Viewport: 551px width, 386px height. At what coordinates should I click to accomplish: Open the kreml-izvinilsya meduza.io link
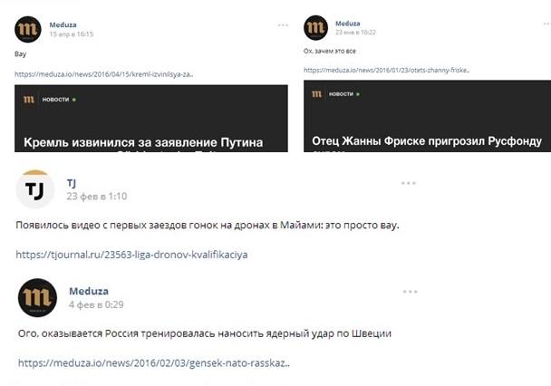pyautogui.click(x=104, y=74)
